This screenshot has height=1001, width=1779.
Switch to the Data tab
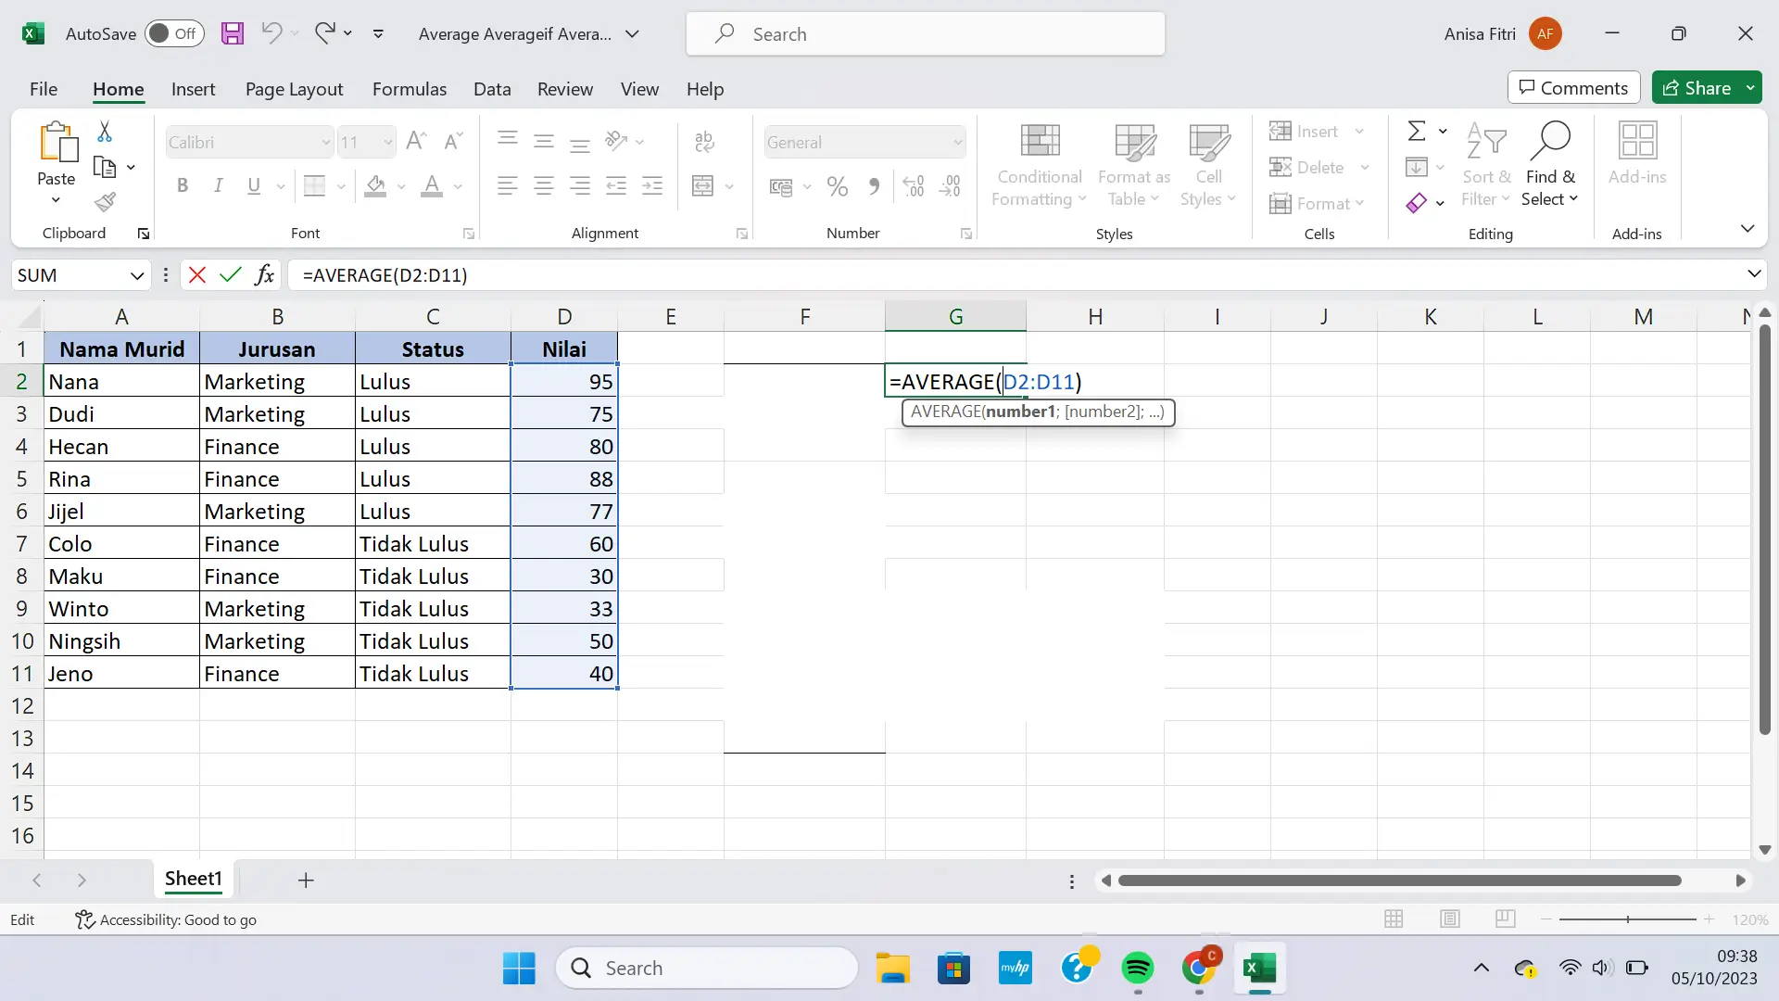(x=492, y=89)
